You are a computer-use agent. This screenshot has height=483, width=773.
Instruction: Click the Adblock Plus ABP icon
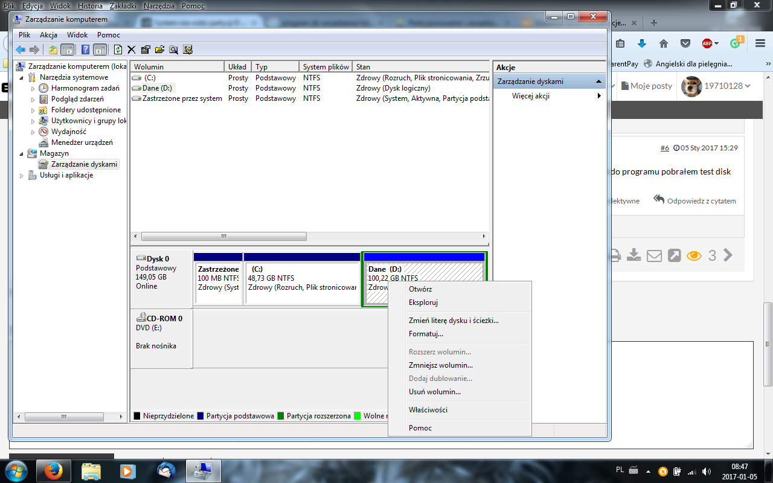pos(707,43)
